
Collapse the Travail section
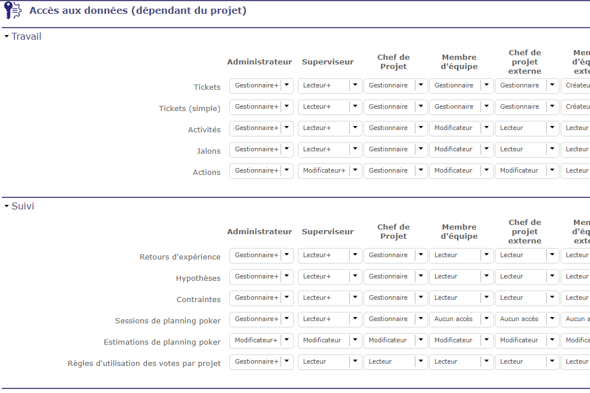pos(7,37)
